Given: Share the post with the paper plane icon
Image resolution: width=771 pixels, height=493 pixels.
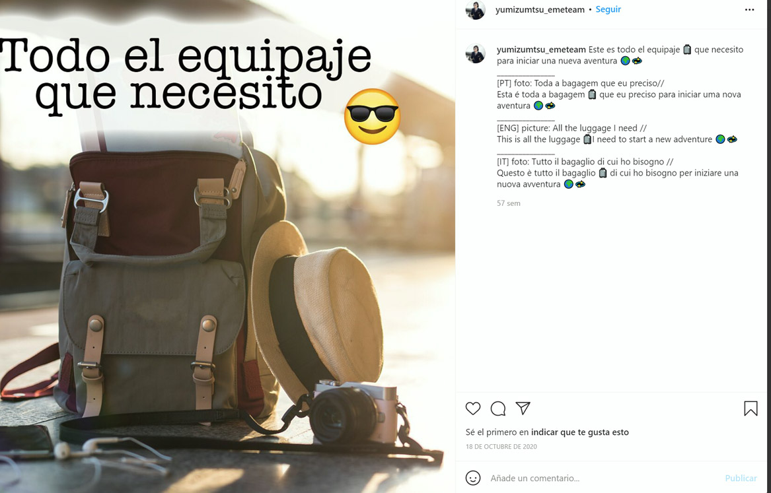Looking at the screenshot, I should [x=523, y=408].
